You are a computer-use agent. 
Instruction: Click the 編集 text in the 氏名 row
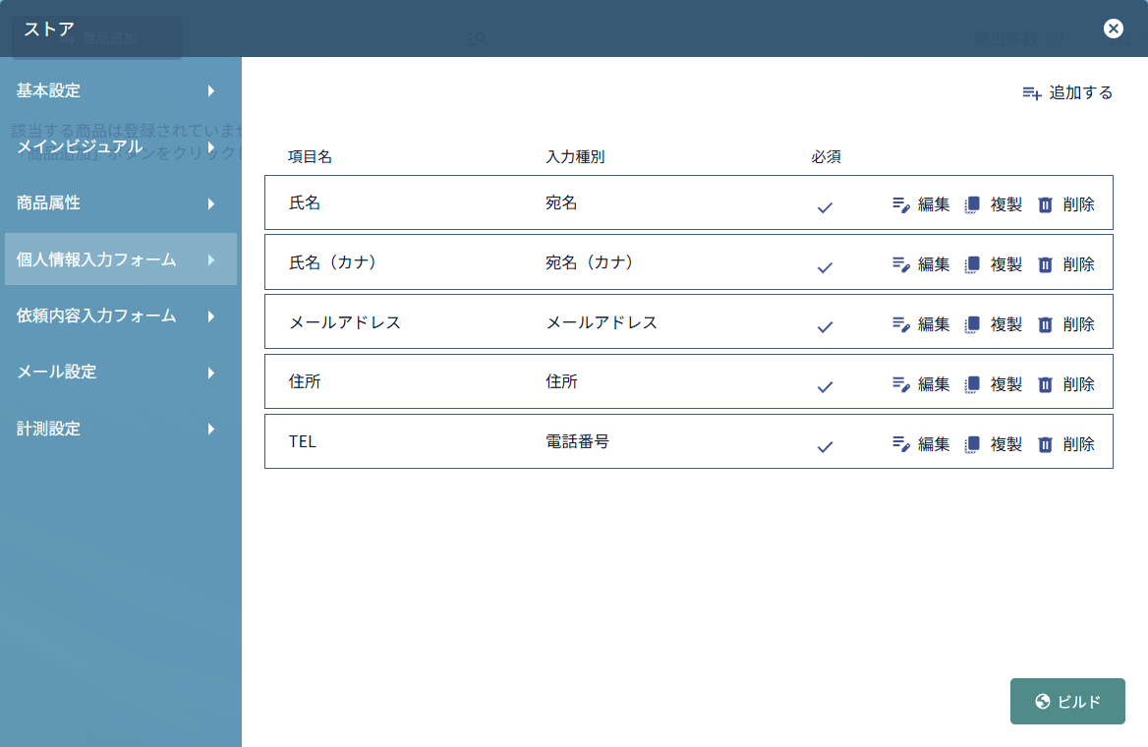coord(934,205)
